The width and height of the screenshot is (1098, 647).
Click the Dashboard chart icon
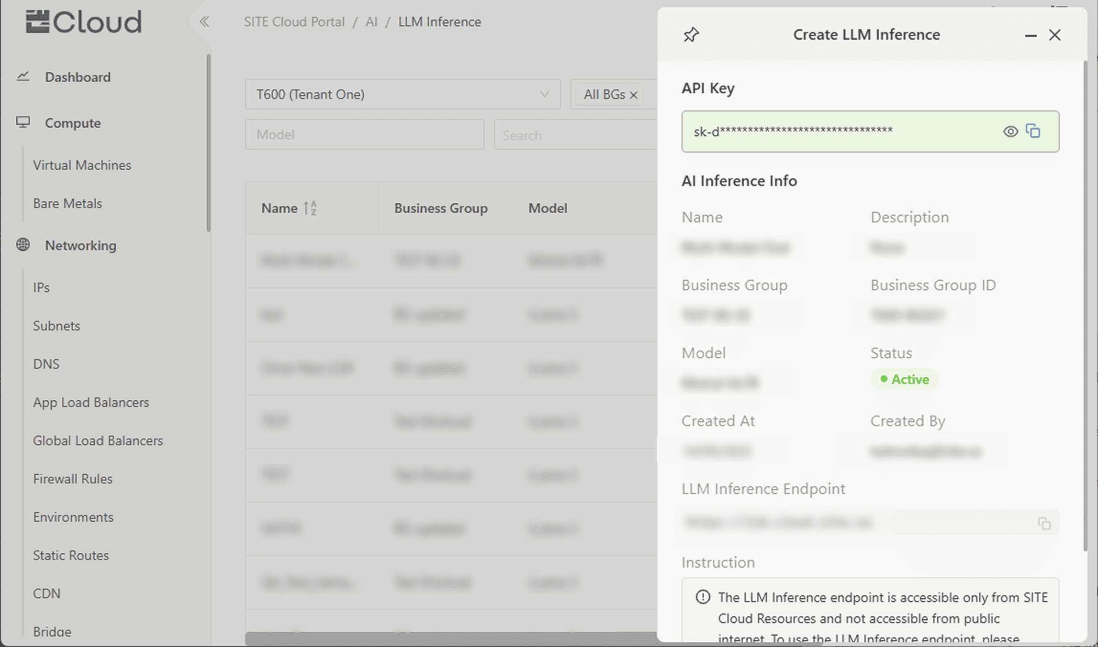click(x=23, y=77)
